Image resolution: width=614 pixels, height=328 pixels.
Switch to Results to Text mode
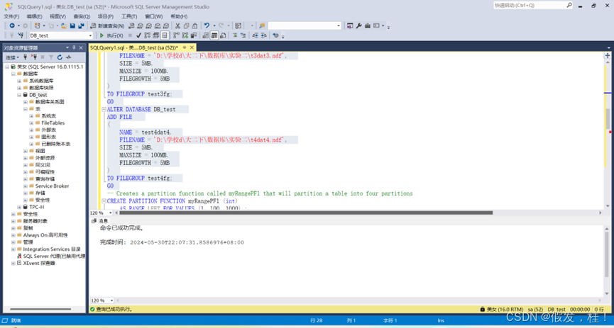[x=205, y=35]
